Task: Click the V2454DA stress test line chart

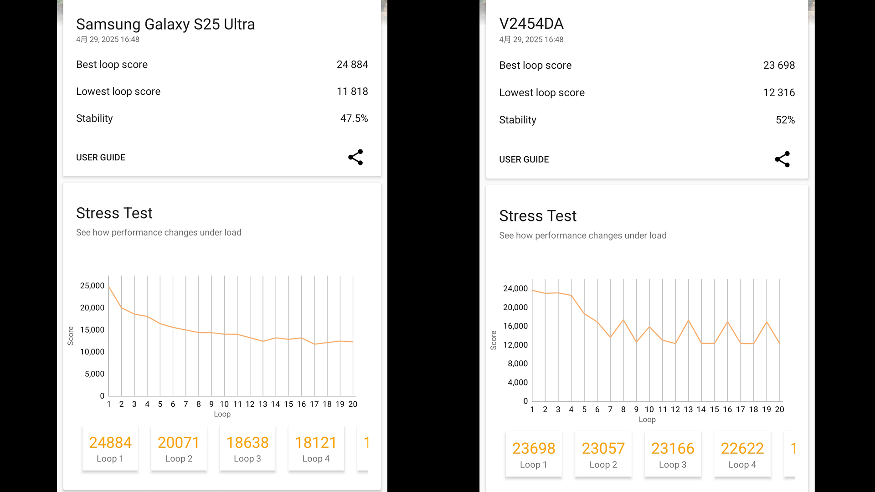Action: click(x=656, y=340)
